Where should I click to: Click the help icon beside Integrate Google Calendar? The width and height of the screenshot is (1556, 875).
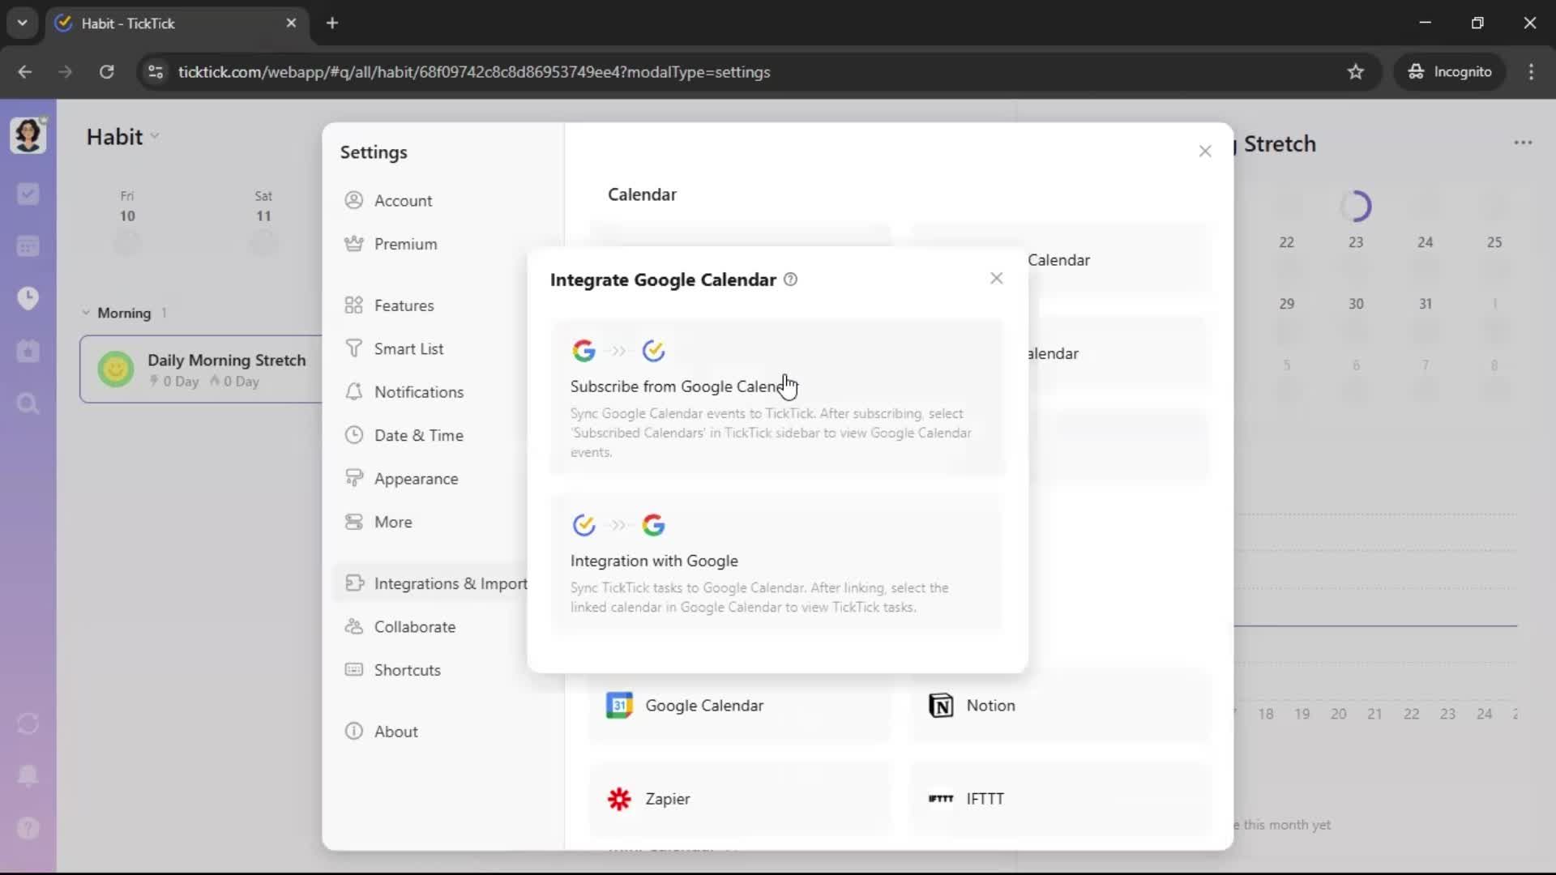[x=791, y=280]
